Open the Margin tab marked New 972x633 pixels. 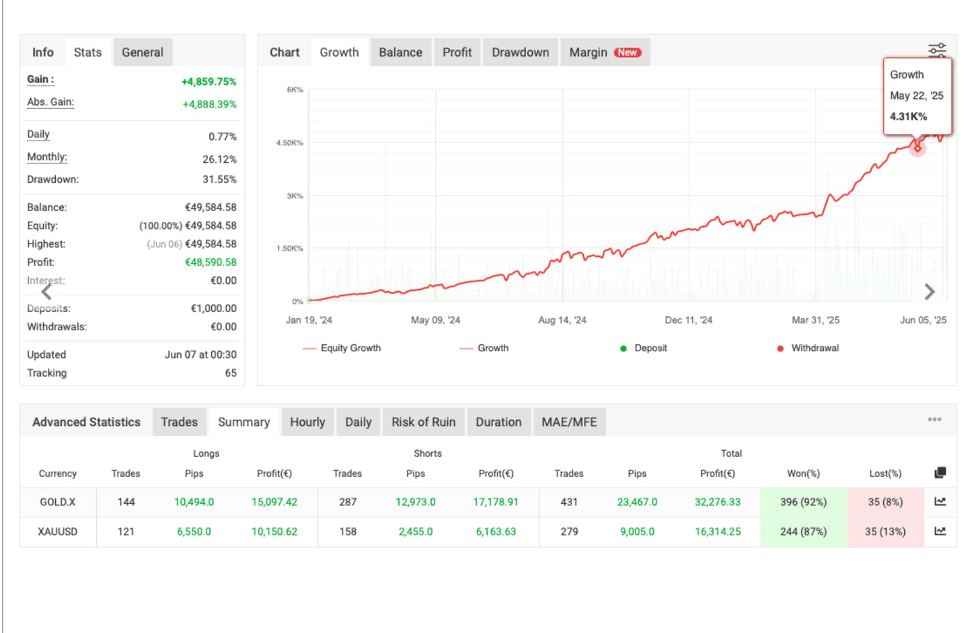pos(605,52)
